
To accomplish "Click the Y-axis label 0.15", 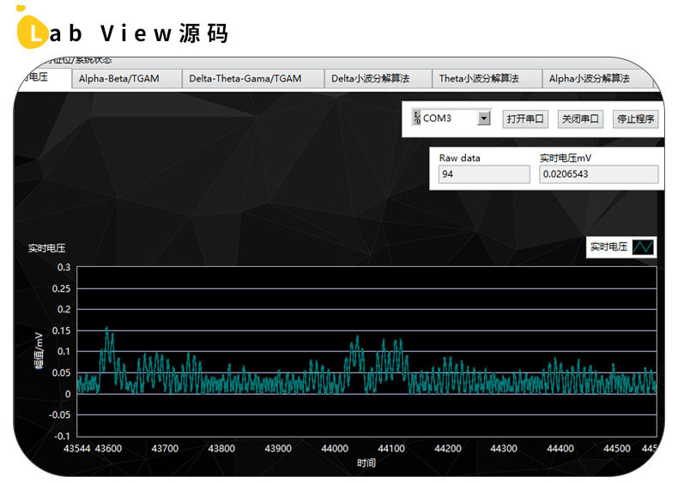I will [62, 331].
